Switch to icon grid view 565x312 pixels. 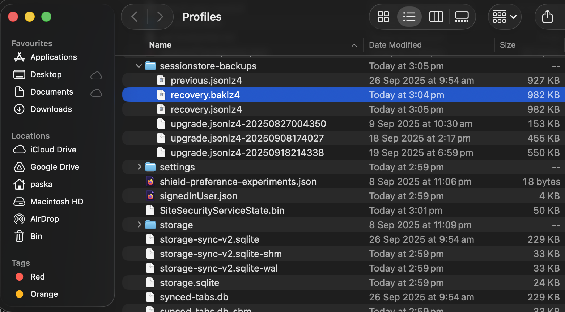[383, 17]
